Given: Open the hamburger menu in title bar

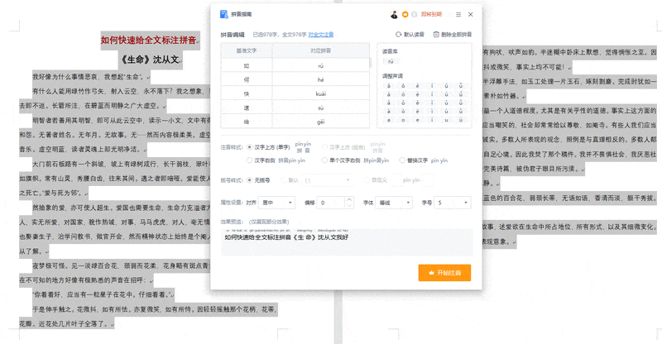Looking at the screenshot, I should (x=458, y=15).
